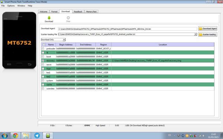Image resolution: width=223 pixels, height=139 pixels.
Task: Check the tee2 partition checkbox
Action: (x=43, y=76)
